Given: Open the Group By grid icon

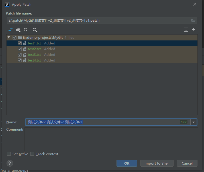Looking at the screenshot, I should point(35,30).
